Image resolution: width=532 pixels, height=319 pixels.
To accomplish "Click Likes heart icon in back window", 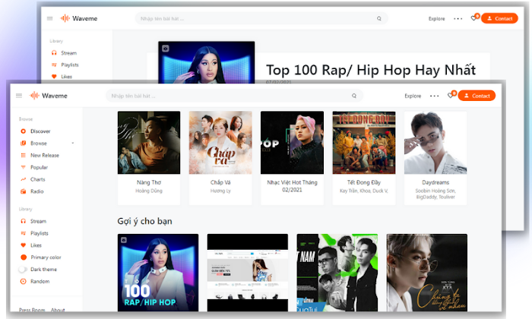I will pos(54,77).
